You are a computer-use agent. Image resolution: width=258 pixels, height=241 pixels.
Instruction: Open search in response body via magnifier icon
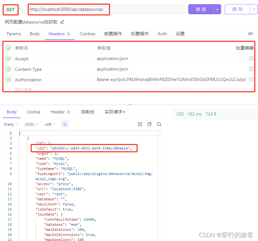point(159,124)
